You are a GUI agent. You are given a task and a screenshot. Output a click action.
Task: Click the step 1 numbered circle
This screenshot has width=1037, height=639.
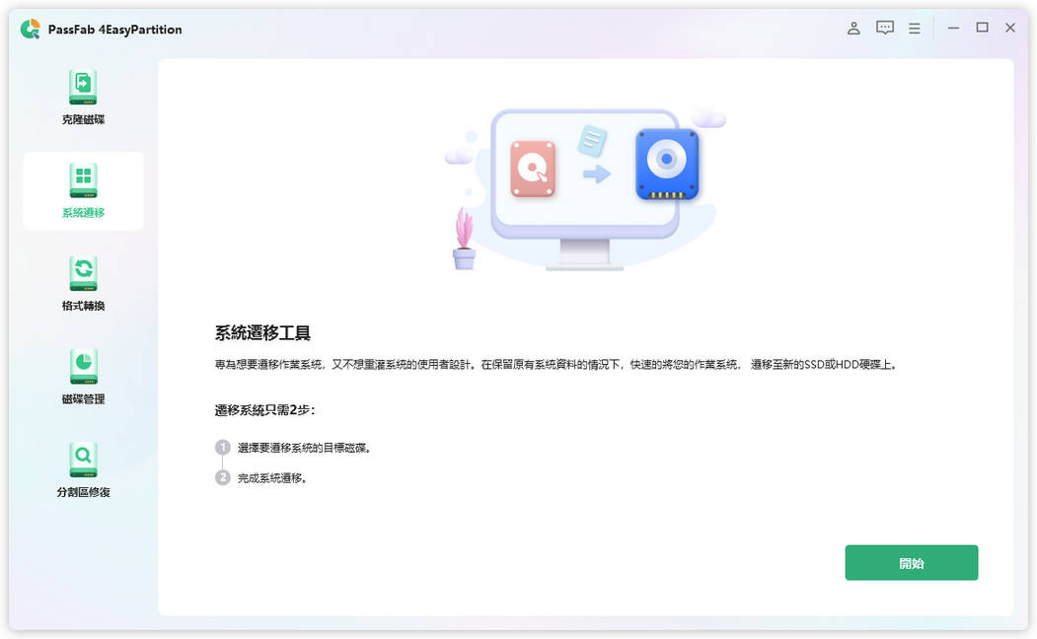pyautogui.click(x=222, y=447)
